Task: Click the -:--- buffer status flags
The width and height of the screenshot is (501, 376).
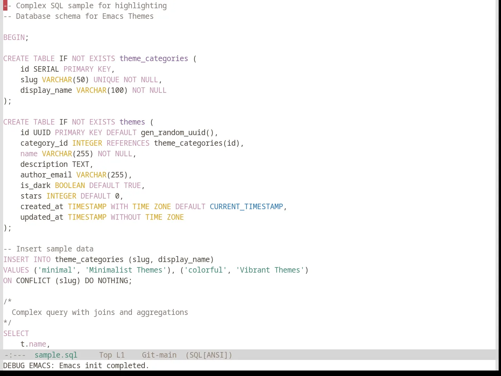Action: (15, 355)
